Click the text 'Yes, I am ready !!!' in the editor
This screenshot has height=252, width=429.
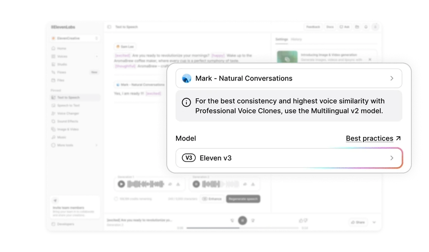(129, 94)
